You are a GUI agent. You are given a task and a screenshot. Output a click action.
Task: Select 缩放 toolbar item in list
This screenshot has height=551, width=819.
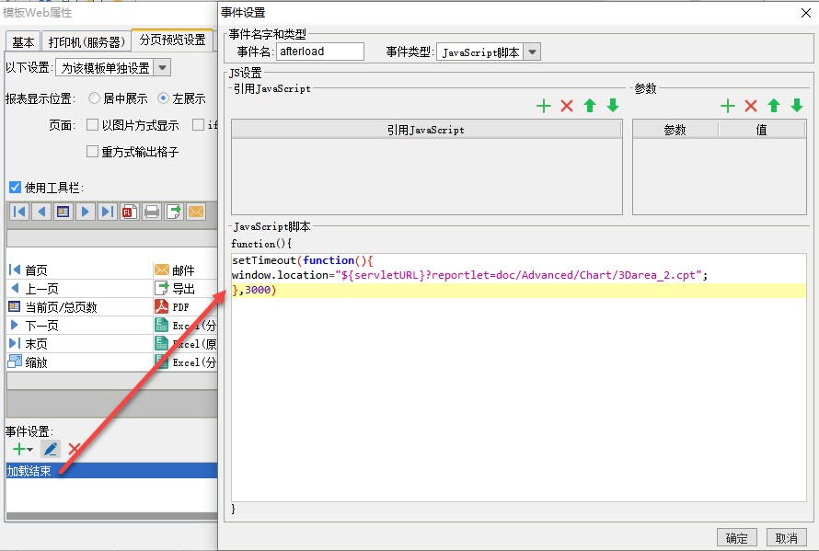(79, 362)
